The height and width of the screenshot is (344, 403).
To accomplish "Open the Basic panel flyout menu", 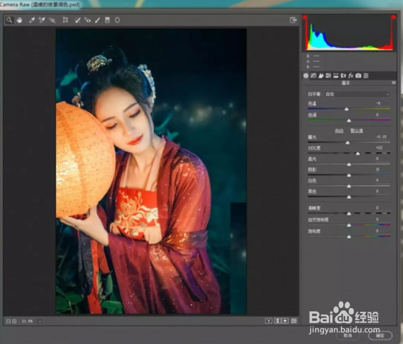I will tap(393, 83).
